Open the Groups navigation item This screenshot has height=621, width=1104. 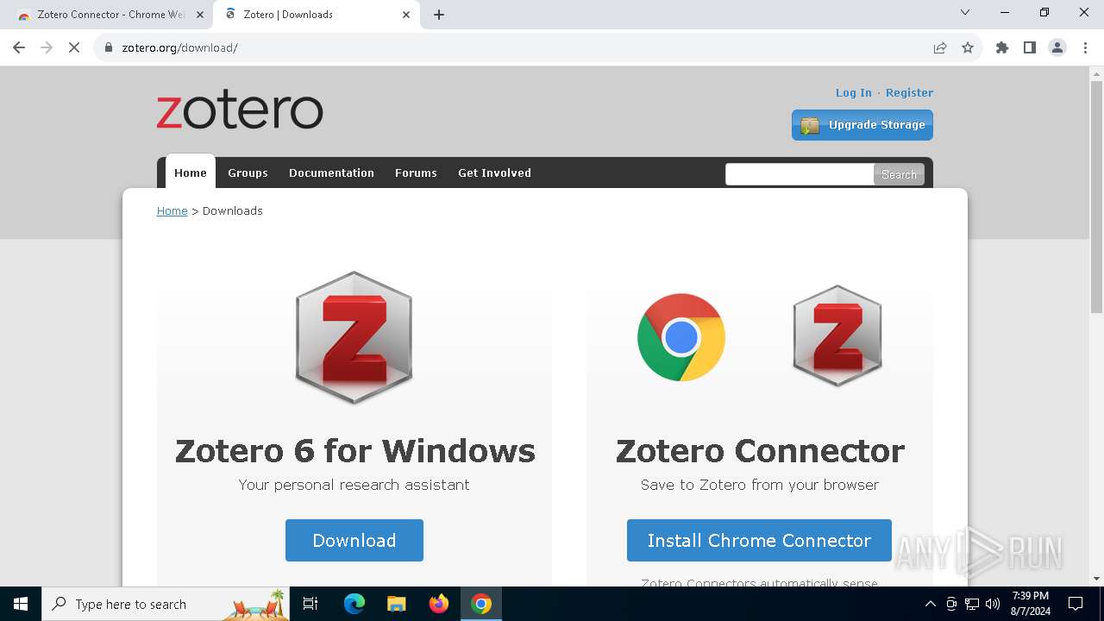248,172
